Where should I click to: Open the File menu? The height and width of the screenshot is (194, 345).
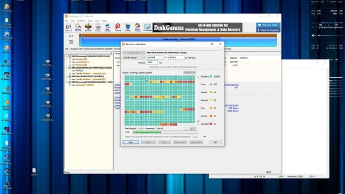[66, 20]
